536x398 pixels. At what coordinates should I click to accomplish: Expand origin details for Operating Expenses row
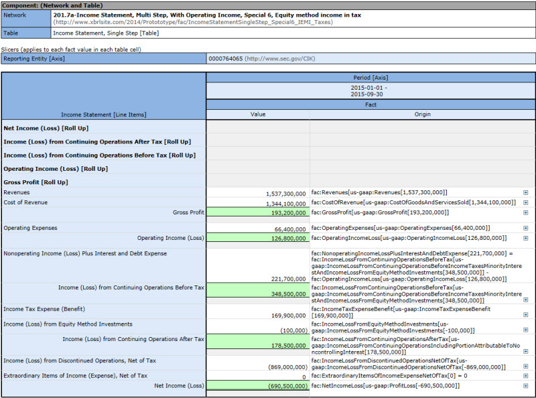[526, 228]
